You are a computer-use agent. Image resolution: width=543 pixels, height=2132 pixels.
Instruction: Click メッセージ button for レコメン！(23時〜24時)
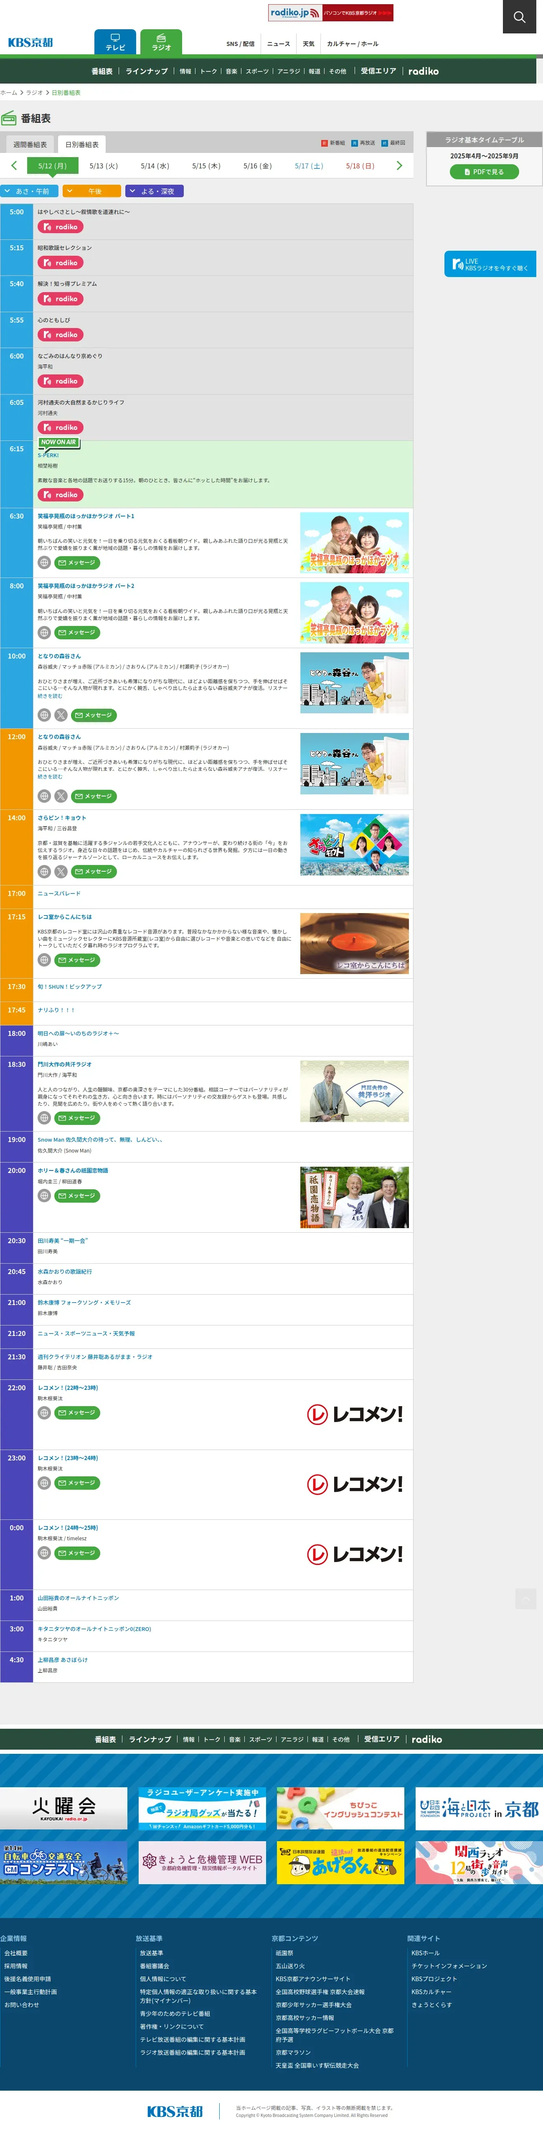pos(77,1483)
